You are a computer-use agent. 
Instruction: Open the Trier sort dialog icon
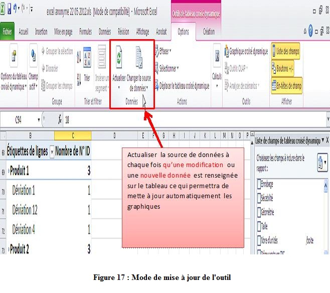pos(87,57)
